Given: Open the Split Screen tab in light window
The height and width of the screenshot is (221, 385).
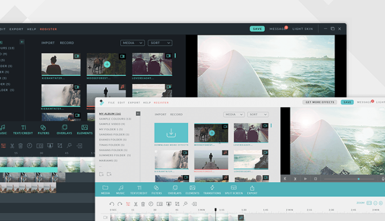Looking at the screenshot, I should pos(234,190).
